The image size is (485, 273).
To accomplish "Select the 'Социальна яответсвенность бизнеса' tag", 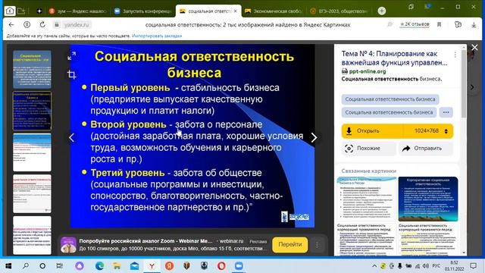I will point(389,112).
